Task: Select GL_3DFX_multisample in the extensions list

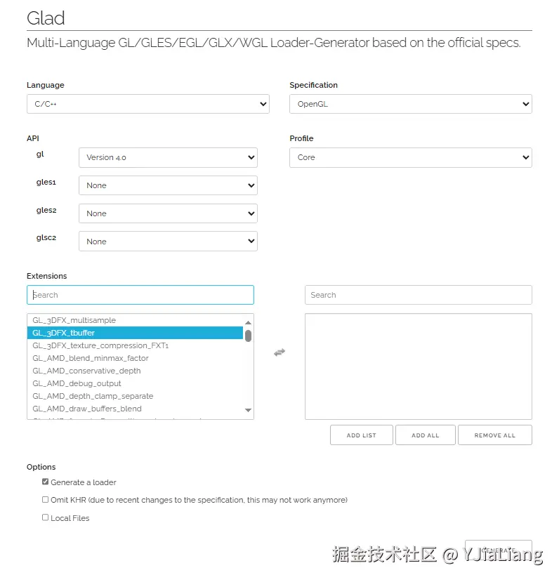Action: [135, 320]
